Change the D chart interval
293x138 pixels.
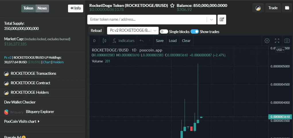(x=94, y=41)
